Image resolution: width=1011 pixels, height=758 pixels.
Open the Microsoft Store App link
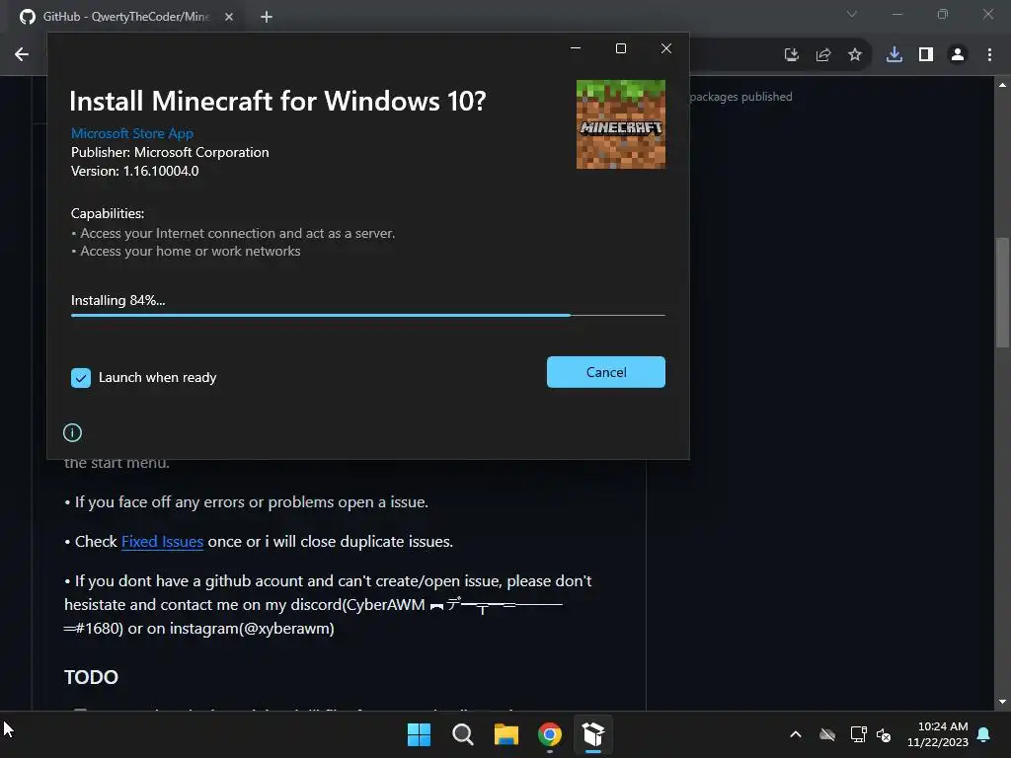tap(132, 133)
